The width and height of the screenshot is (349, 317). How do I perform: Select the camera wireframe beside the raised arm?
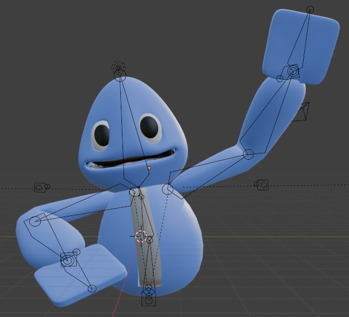pyautogui.click(x=301, y=112)
